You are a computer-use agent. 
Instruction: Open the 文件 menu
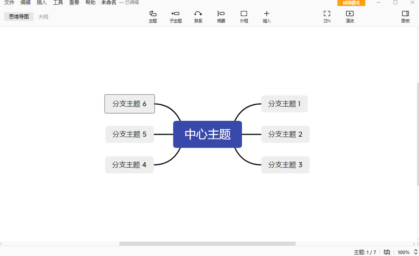[x=9, y=2]
